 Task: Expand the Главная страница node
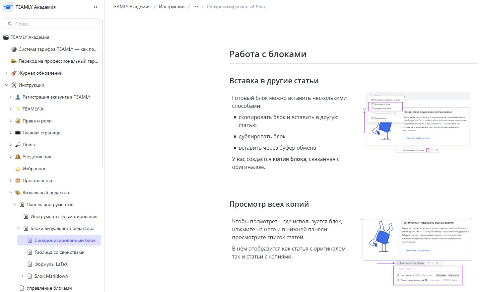[x=11, y=133]
